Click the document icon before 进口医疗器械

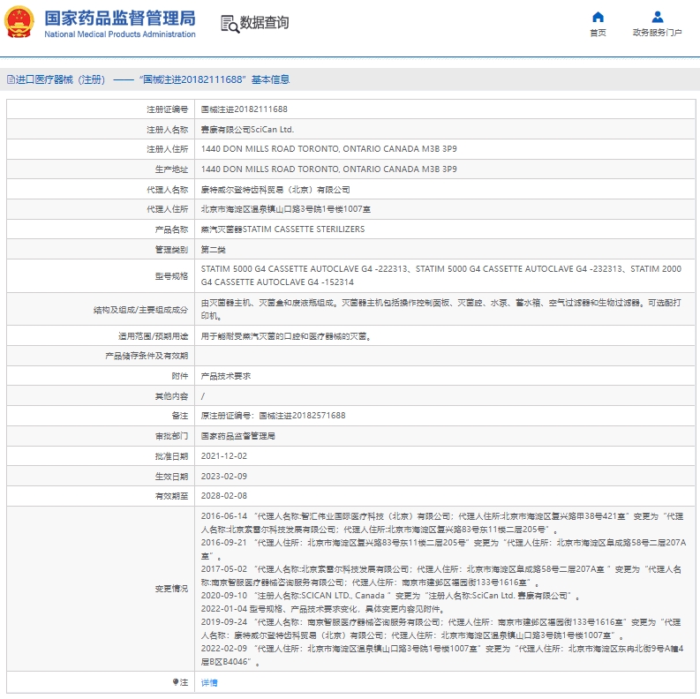11,79
